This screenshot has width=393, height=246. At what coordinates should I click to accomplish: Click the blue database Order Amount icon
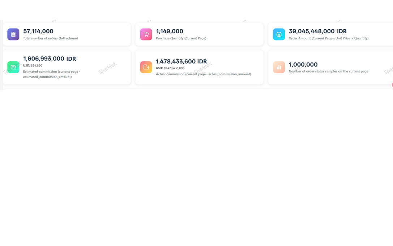[x=279, y=34]
